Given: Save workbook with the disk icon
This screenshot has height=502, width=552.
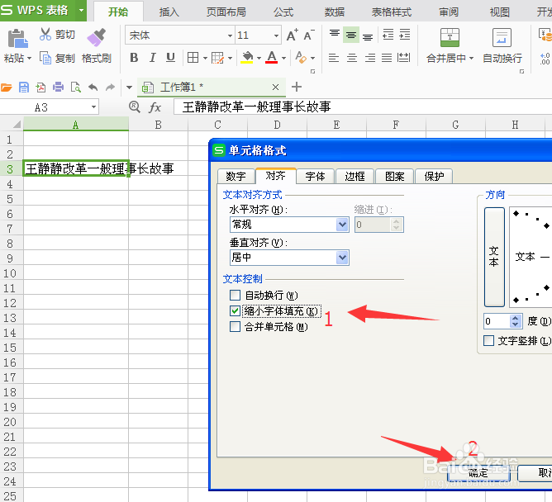Looking at the screenshot, I should 24,87.
